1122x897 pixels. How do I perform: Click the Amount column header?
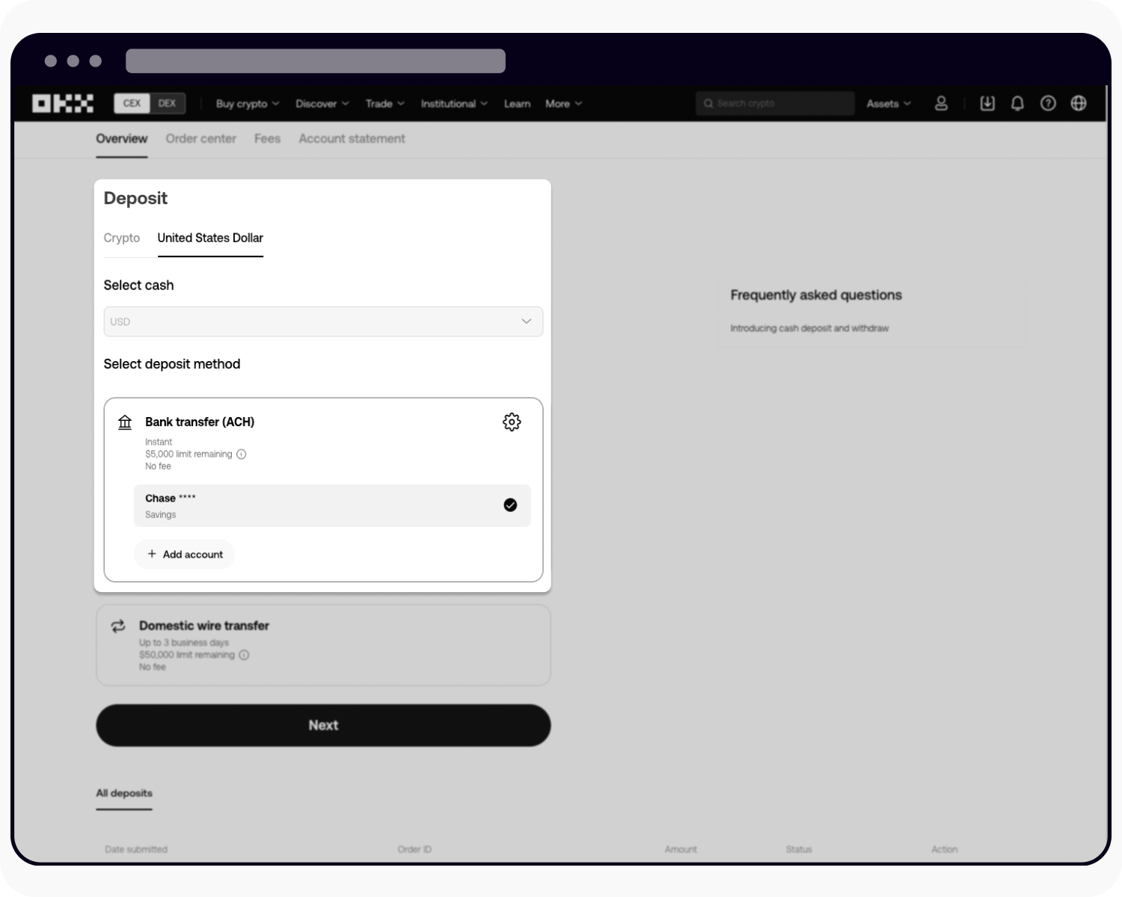[681, 849]
